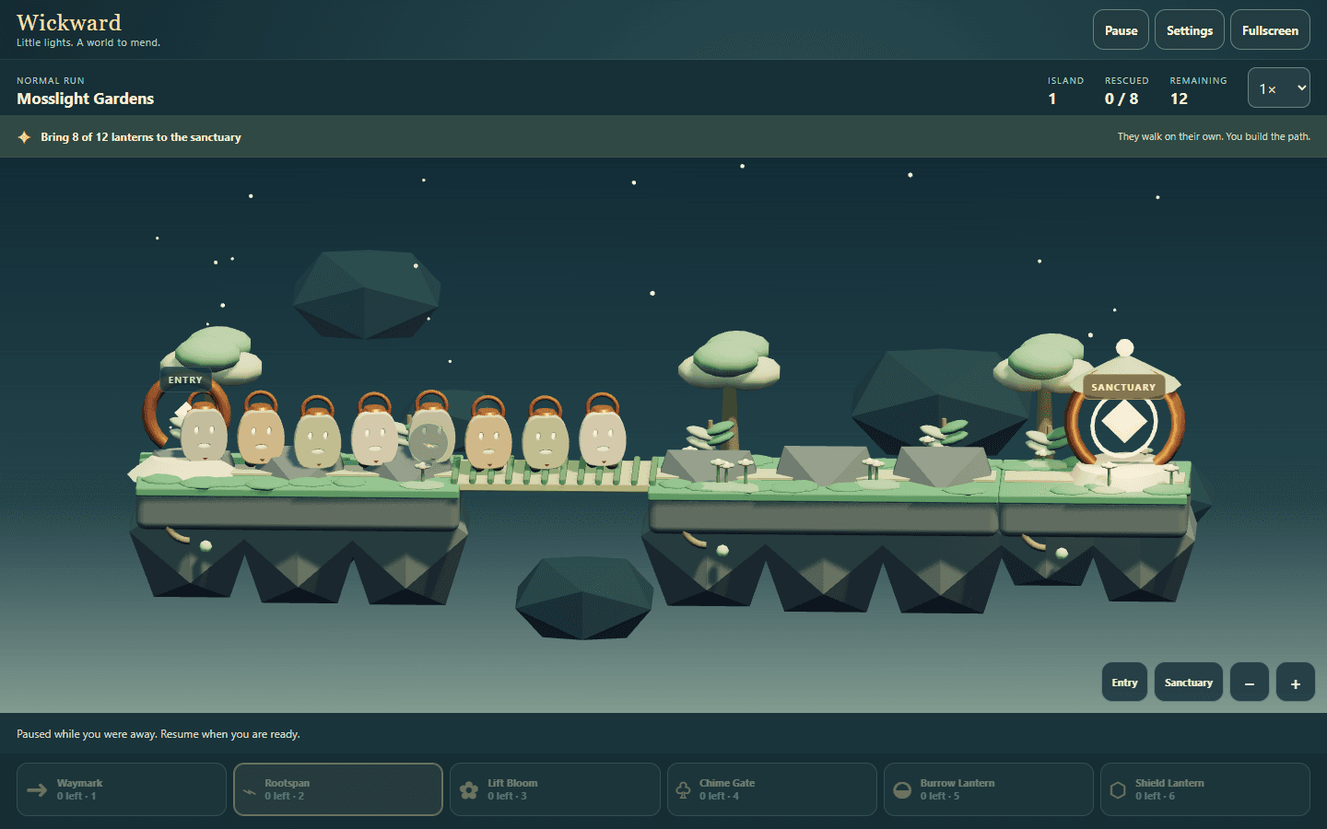Click the zoom out minus button

(x=1250, y=683)
